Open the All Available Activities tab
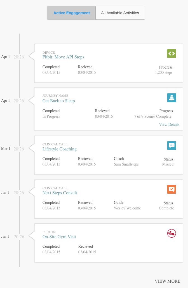Screen dimensions: 188x288 (x=120, y=13)
